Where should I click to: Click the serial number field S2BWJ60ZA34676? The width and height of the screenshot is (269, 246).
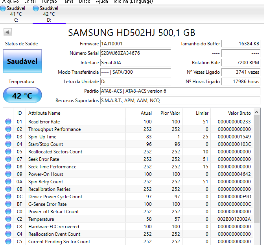[x=135, y=53]
